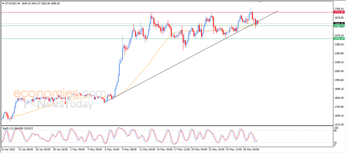Click the 12 May 04:00 time label
Viewport: 346px width, 153px height.
click(x=147, y=149)
